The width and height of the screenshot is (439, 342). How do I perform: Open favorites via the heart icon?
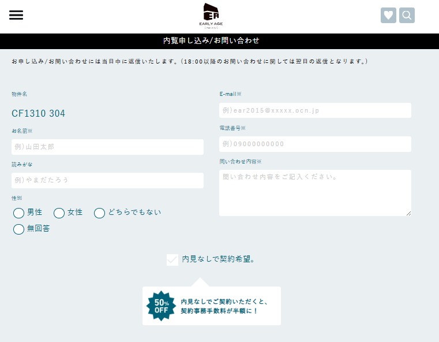click(389, 16)
